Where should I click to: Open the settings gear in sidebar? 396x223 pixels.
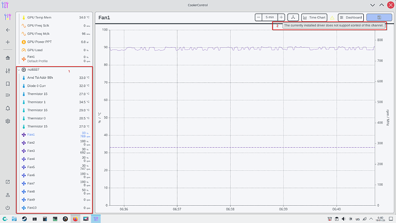(8, 121)
